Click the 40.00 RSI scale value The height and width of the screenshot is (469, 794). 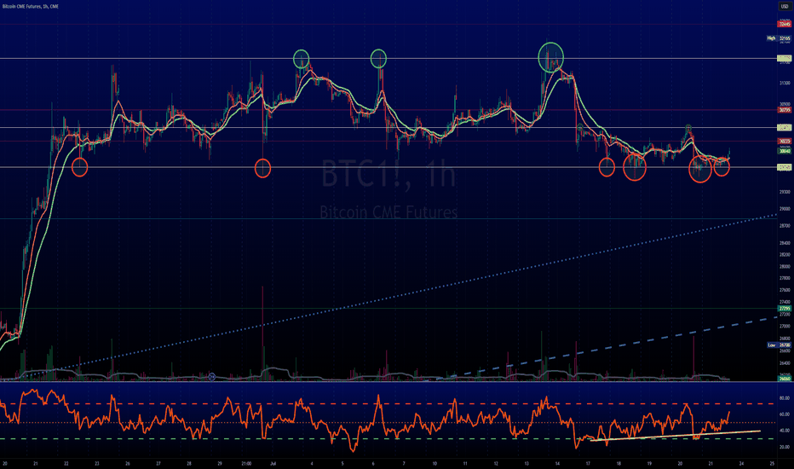(x=785, y=431)
